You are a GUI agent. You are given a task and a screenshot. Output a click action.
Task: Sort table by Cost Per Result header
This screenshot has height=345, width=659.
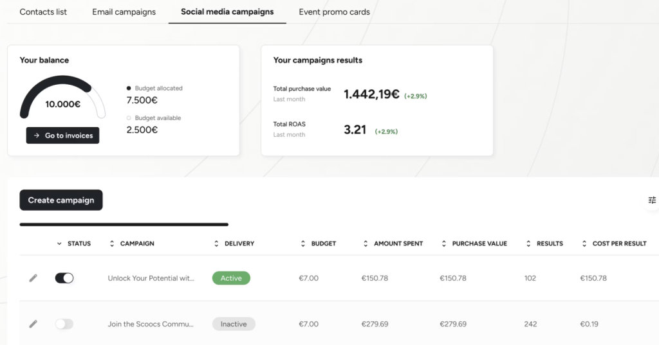click(619, 244)
